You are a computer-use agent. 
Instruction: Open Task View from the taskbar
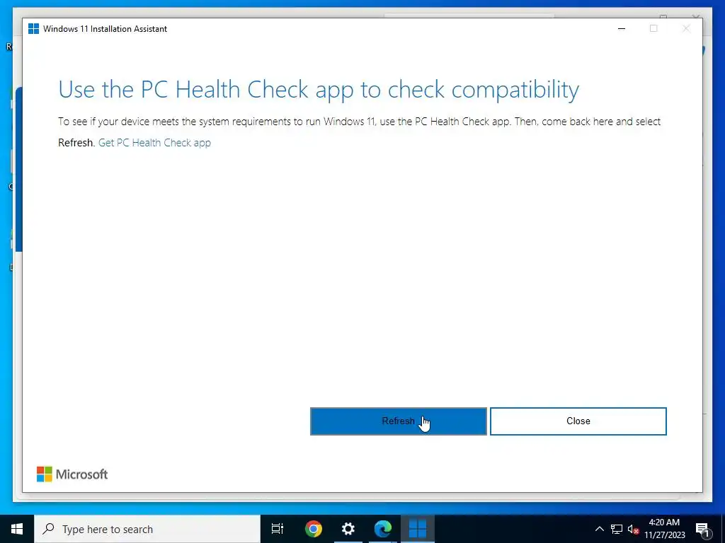coord(278,529)
